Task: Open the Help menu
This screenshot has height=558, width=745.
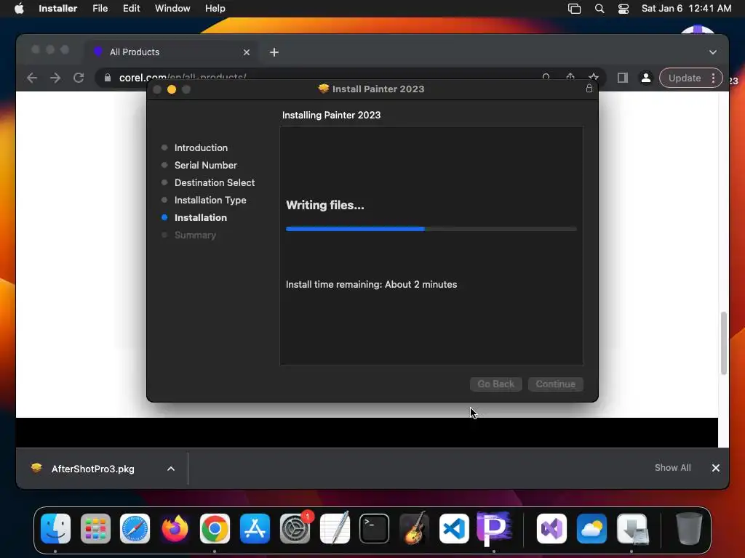Action: coord(215,9)
